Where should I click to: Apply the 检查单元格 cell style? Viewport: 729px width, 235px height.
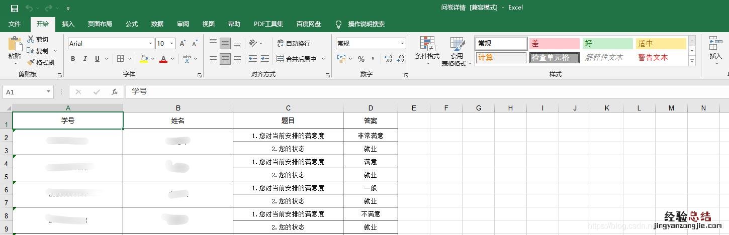(554, 57)
